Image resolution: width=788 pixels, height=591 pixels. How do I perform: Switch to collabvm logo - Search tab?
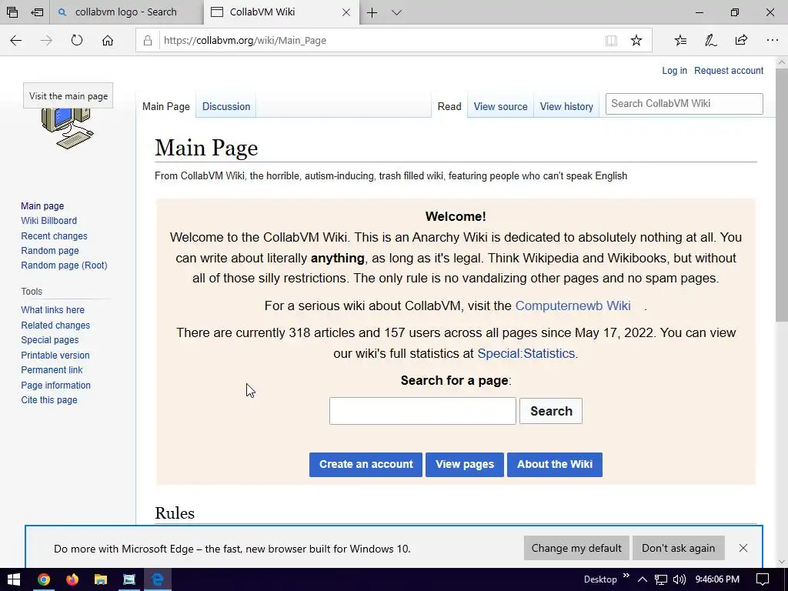tap(127, 12)
